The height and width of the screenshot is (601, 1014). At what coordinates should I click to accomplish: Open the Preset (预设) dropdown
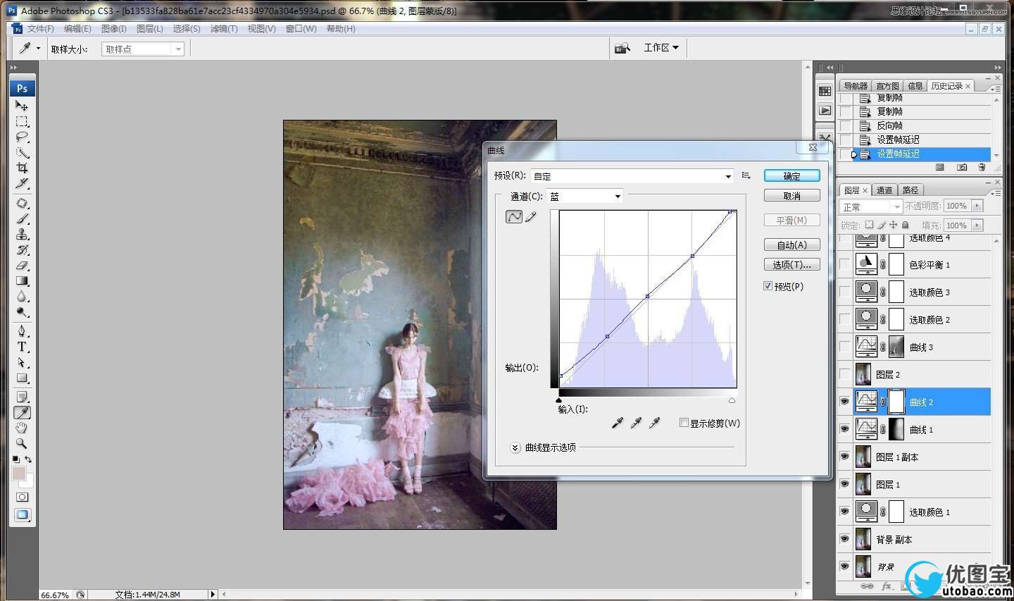tap(632, 176)
